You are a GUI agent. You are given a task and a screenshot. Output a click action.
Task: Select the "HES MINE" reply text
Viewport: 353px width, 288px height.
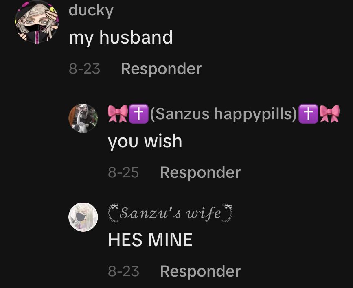[150, 240]
